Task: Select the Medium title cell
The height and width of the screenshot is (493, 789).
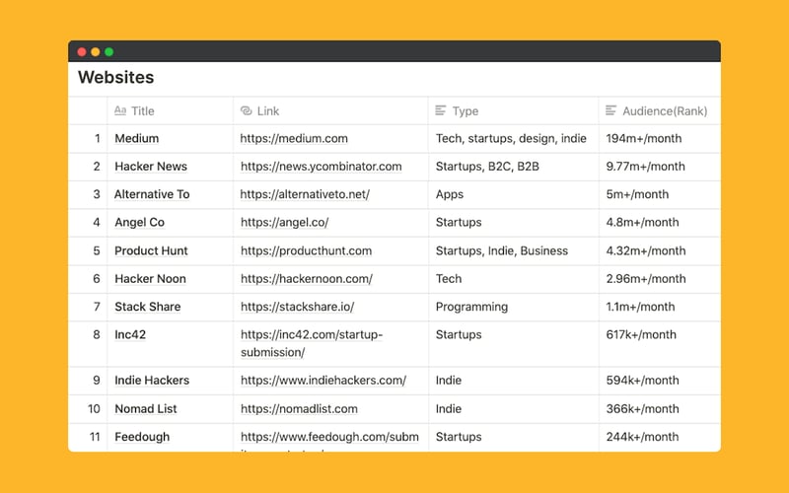Action: pos(170,138)
